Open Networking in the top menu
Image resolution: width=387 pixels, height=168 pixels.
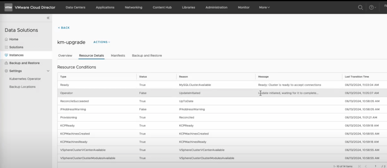pyautogui.click(x=133, y=7)
